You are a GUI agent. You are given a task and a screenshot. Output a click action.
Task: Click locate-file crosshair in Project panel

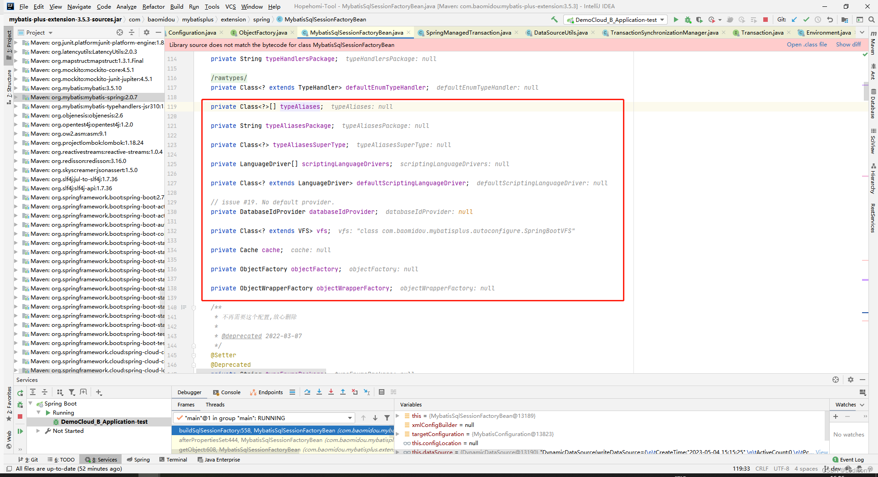[x=120, y=32]
